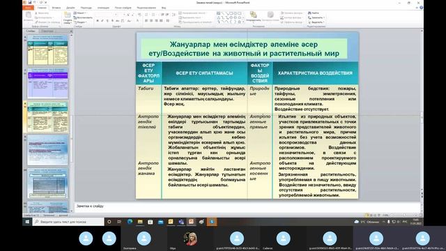Click the ХАРАКТЕРИСТИКА ВОЗДЕЙСТВИЯ header cell
This screenshot has height=251, width=446.
click(315, 73)
